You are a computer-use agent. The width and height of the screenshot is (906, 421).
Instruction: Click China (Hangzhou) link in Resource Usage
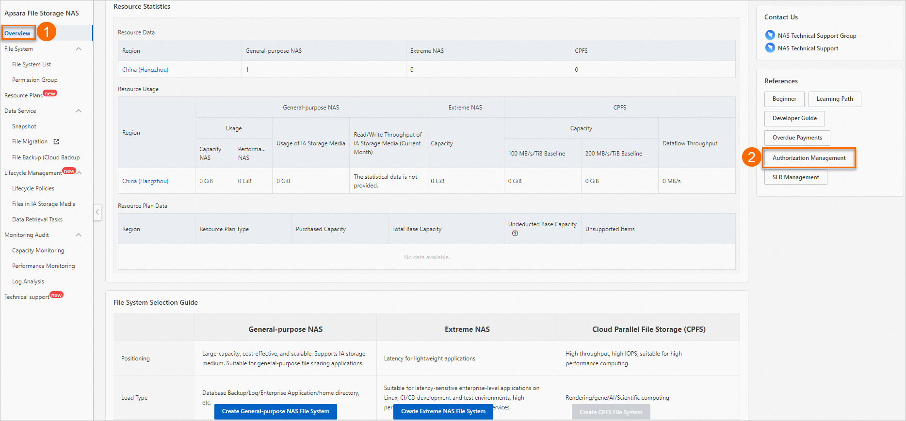click(146, 181)
